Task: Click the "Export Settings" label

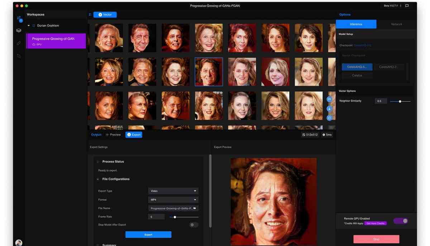Action: click(x=99, y=147)
